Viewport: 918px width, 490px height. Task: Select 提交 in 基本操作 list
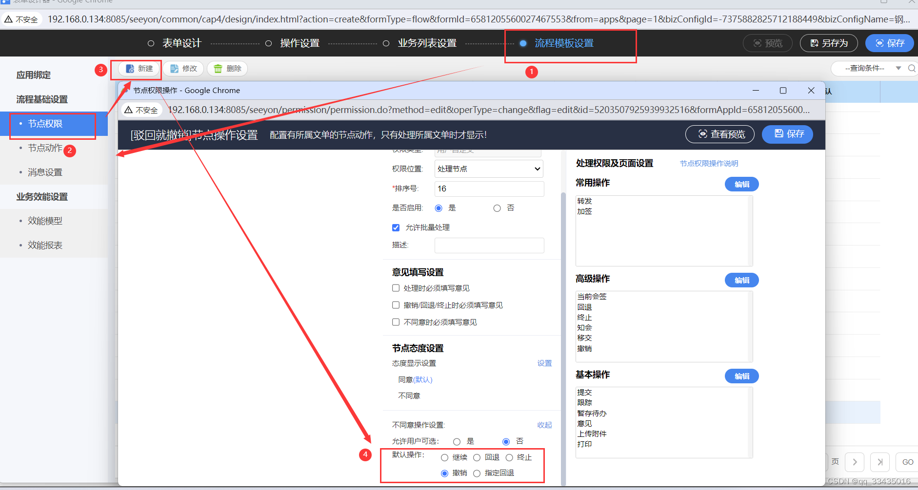(584, 393)
